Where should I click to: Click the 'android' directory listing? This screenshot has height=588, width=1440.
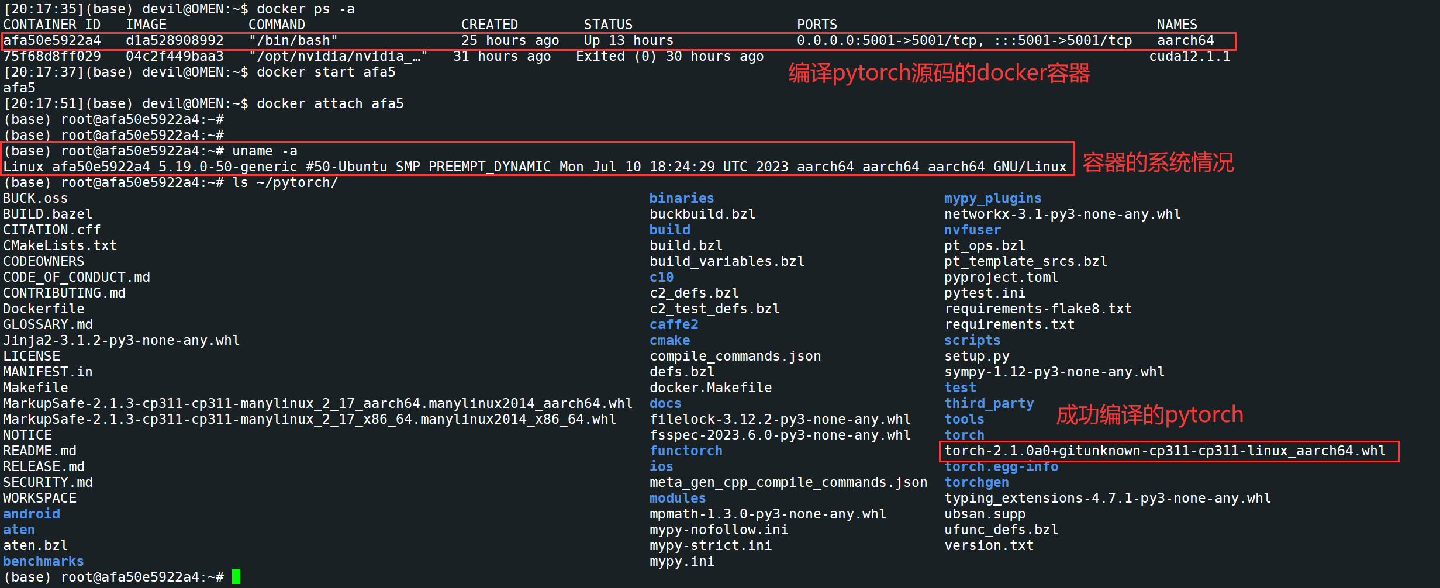tap(32, 514)
